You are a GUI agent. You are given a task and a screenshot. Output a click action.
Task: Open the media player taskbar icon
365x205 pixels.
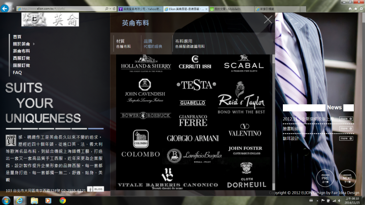tap(48, 200)
